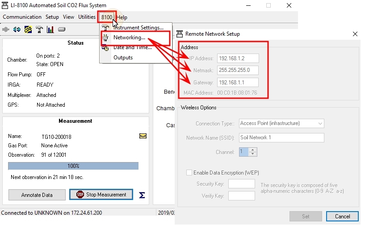
Task: Open the Communication menu
Action: [x=22, y=17]
